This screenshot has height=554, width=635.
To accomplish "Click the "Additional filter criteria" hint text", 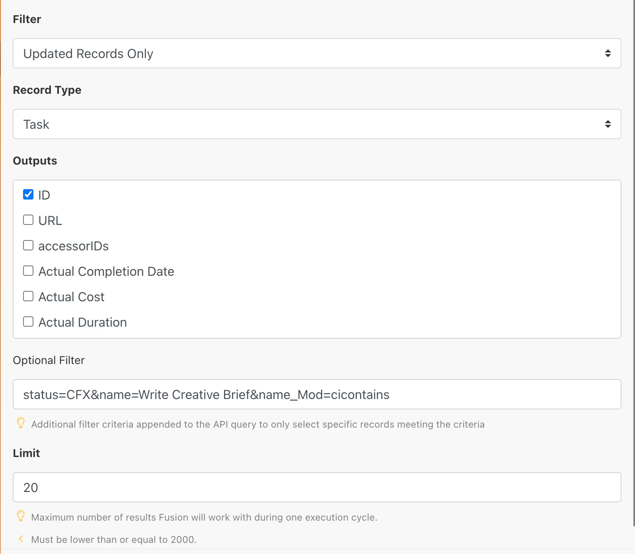I will (258, 424).
